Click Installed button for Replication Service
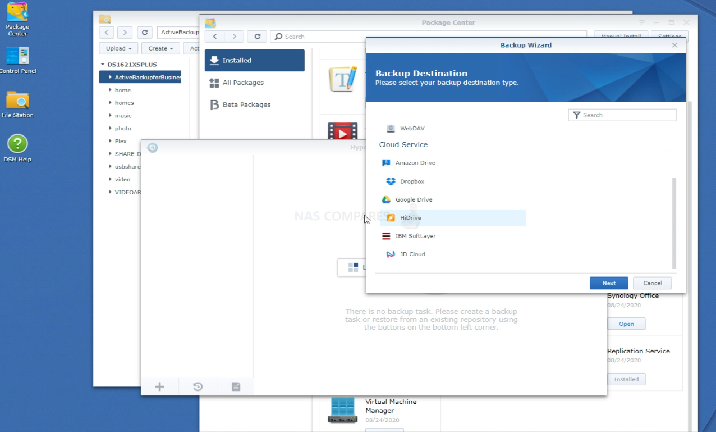The width and height of the screenshot is (716, 432). 626,379
